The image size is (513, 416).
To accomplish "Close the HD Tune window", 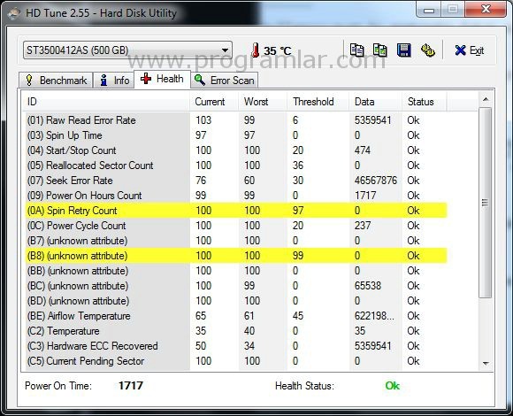I will point(486,9).
